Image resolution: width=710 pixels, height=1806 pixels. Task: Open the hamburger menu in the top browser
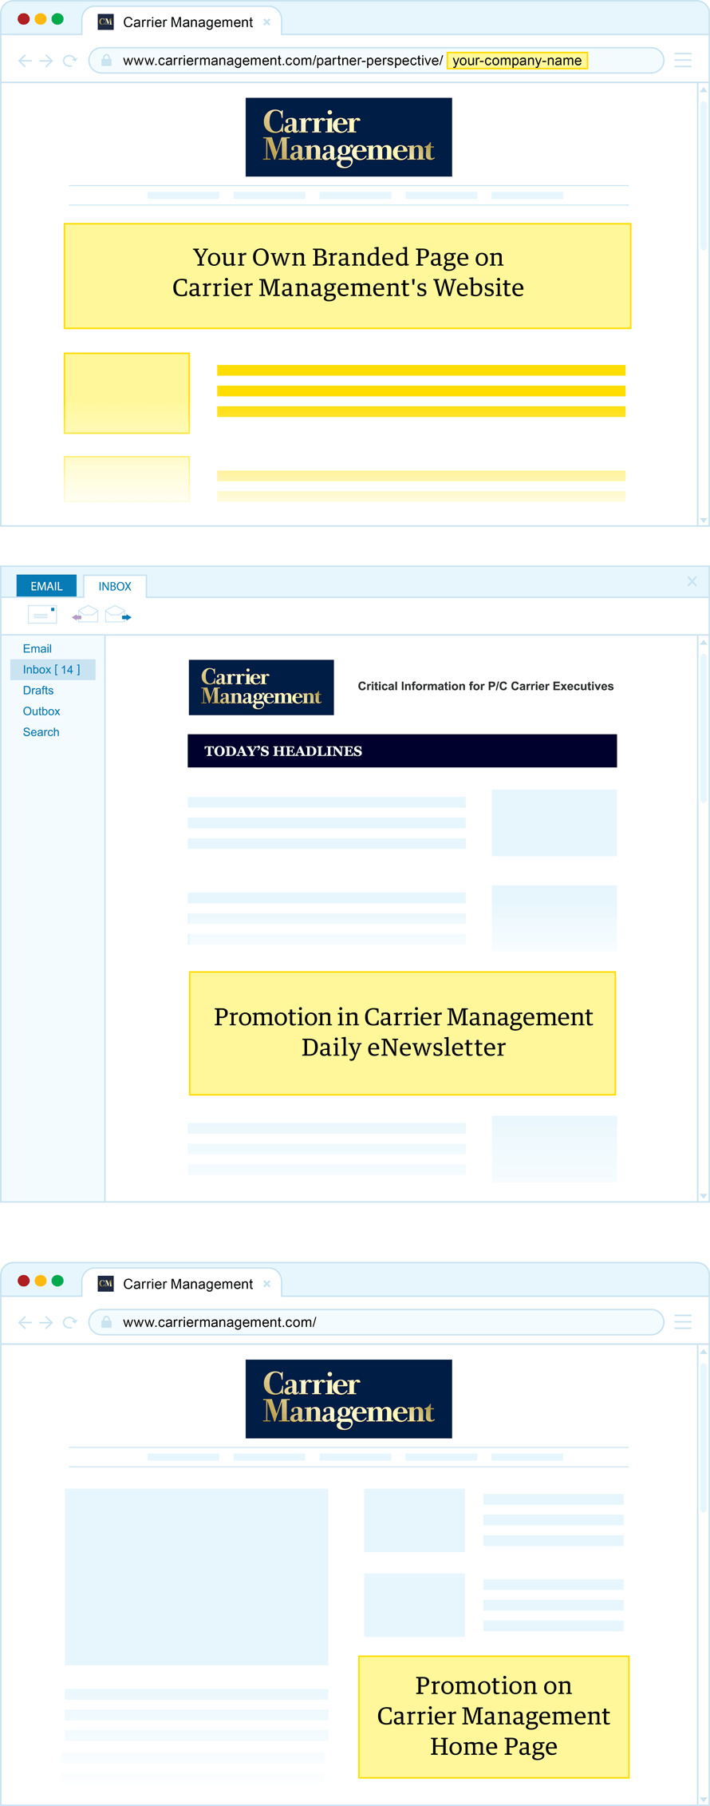683,60
